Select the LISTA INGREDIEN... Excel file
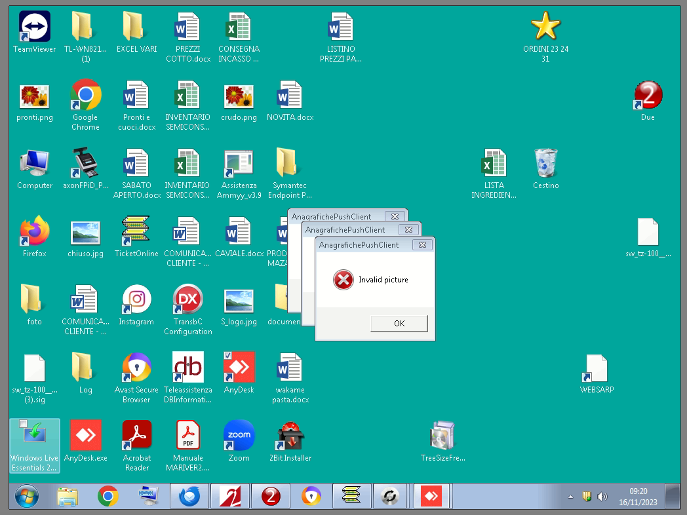687x515 pixels. [x=494, y=174]
